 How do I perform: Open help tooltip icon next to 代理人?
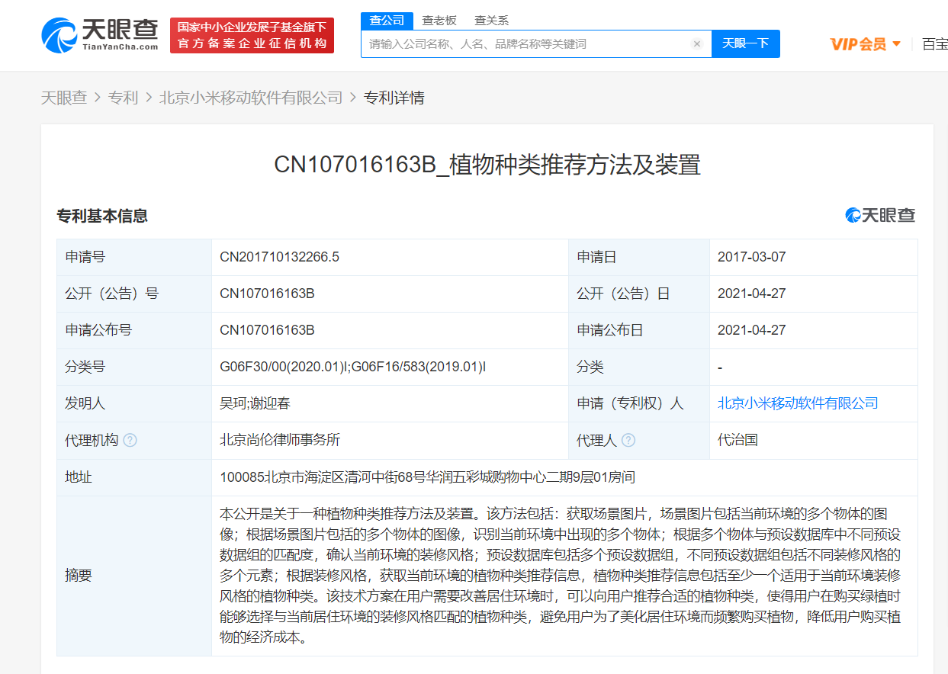point(628,440)
